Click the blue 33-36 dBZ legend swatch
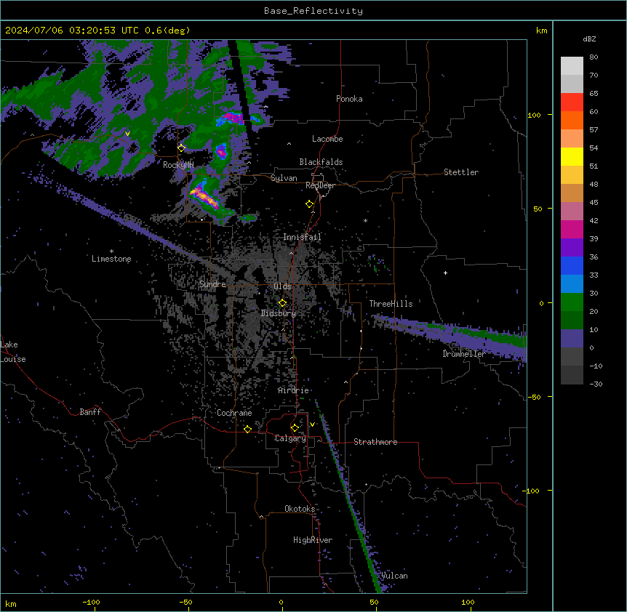Image resolution: width=627 pixels, height=612 pixels. 572,265
